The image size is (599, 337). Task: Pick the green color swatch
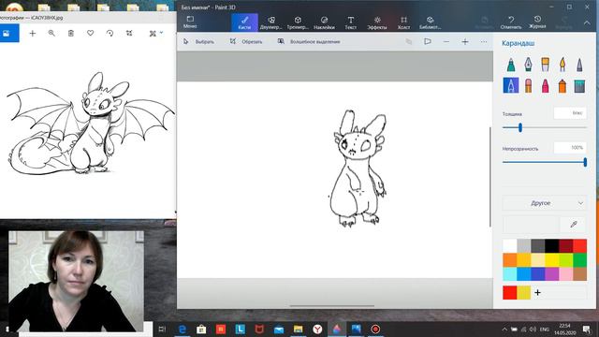point(580,260)
